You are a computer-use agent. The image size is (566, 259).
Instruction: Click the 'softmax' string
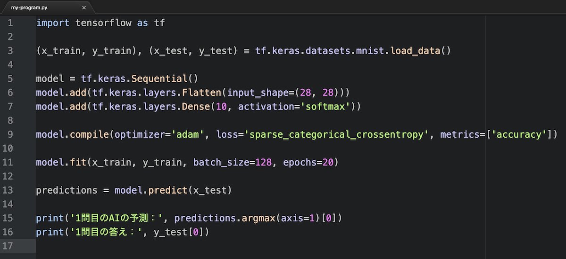325,107
